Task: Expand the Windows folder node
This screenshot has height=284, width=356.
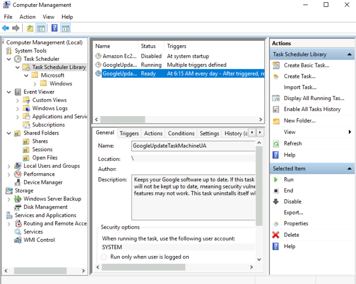Action: [x=35, y=84]
